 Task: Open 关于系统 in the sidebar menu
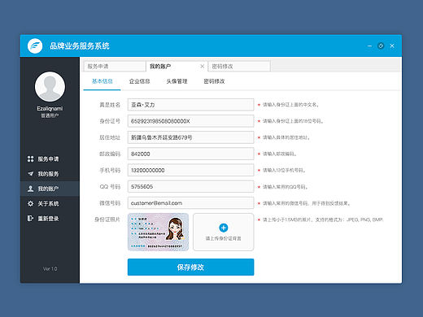coord(50,203)
